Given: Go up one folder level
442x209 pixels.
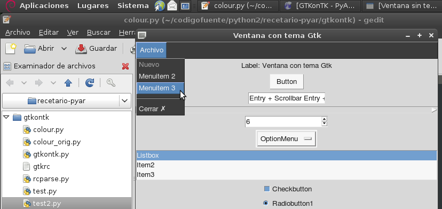Looking at the screenshot, I should click(68, 83).
